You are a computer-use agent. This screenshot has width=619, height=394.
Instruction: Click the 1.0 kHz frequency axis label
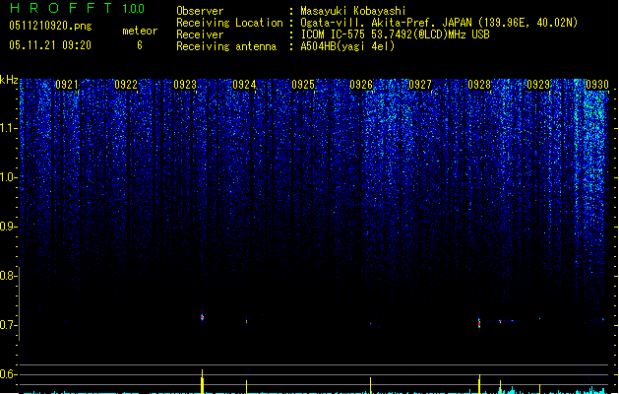9,177
